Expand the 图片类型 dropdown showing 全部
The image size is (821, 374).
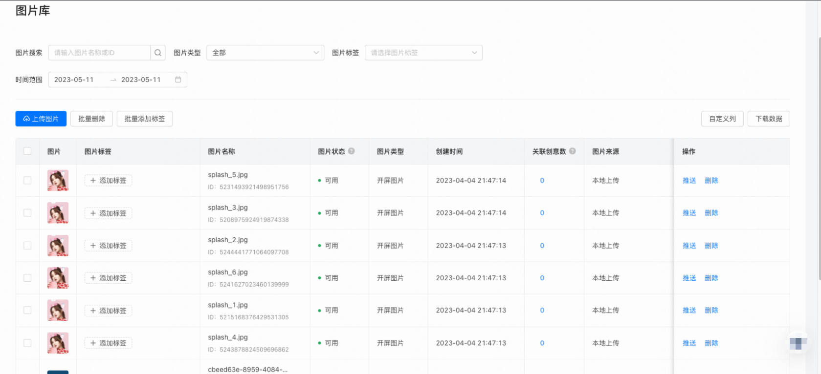click(x=265, y=53)
